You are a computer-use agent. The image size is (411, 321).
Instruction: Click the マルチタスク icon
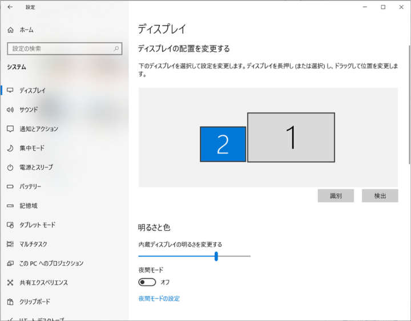[10, 244]
